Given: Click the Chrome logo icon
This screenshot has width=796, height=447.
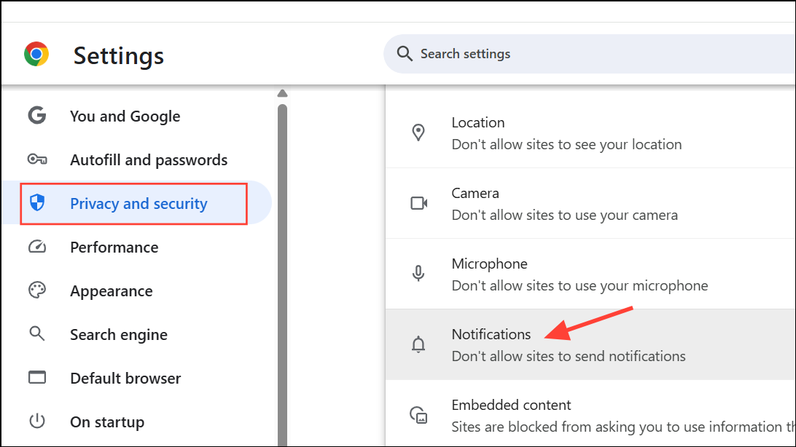Looking at the screenshot, I should (36, 55).
